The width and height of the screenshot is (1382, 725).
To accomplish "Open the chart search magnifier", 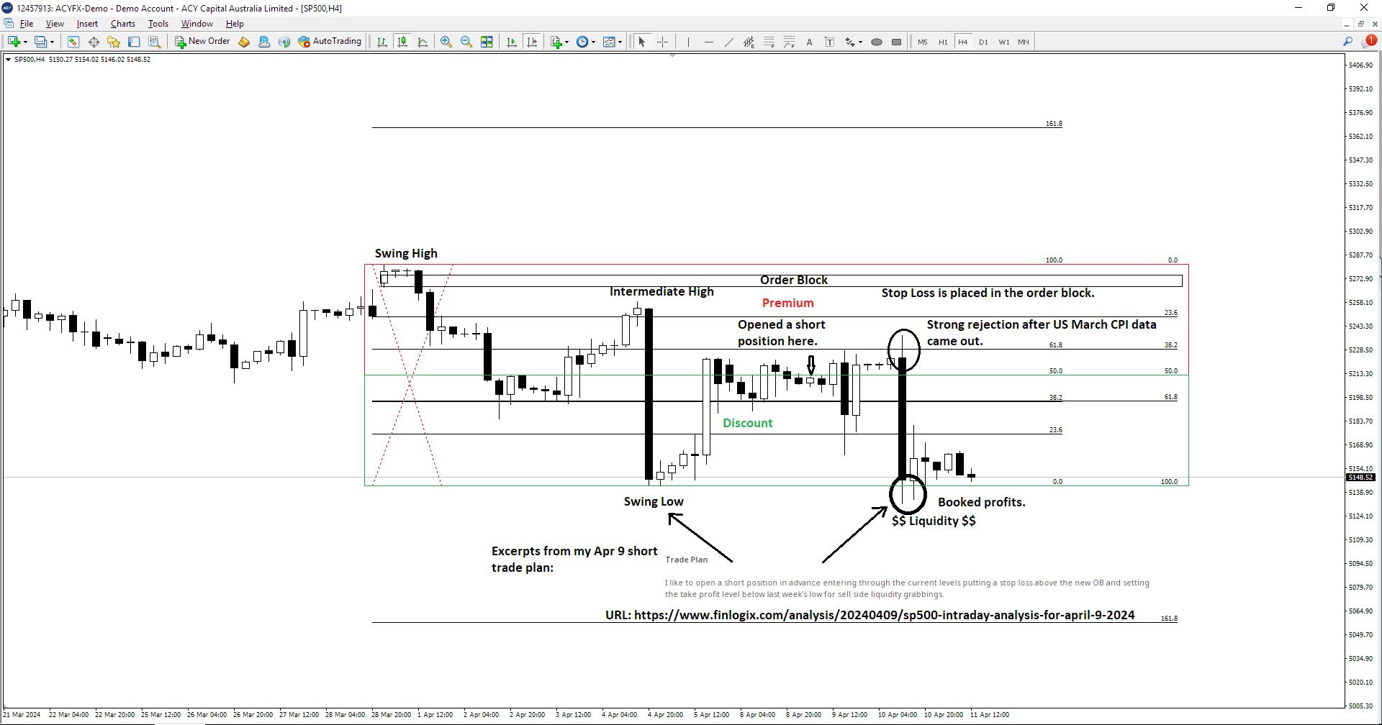I will (1348, 42).
